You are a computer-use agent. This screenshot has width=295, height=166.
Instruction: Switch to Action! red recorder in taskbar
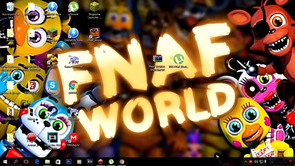click(x=100, y=162)
